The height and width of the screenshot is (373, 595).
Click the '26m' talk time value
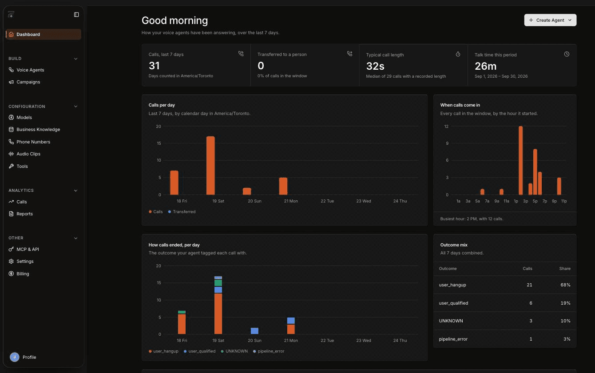pos(486,66)
